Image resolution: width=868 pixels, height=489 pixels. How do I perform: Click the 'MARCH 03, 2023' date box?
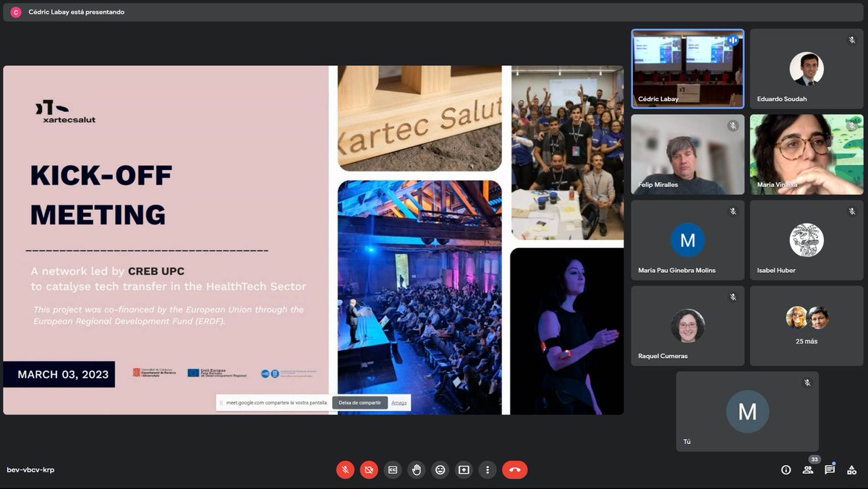coord(59,374)
